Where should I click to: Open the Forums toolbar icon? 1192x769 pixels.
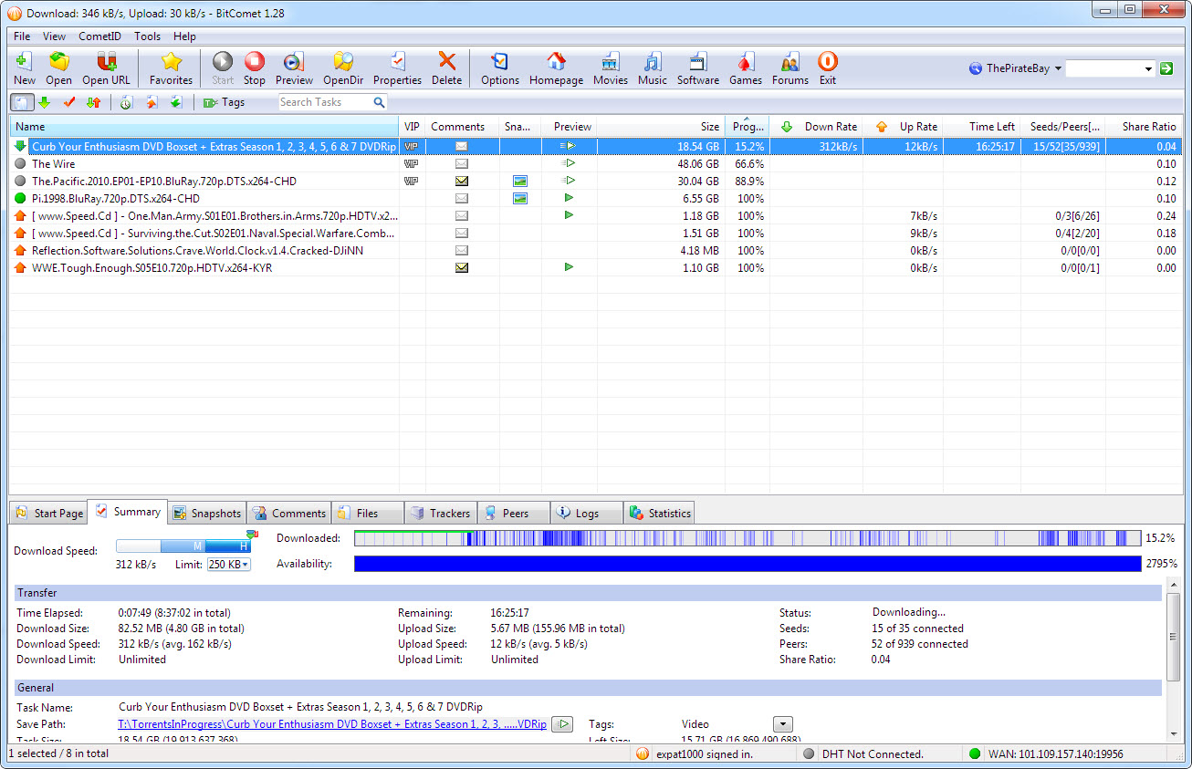(x=789, y=61)
